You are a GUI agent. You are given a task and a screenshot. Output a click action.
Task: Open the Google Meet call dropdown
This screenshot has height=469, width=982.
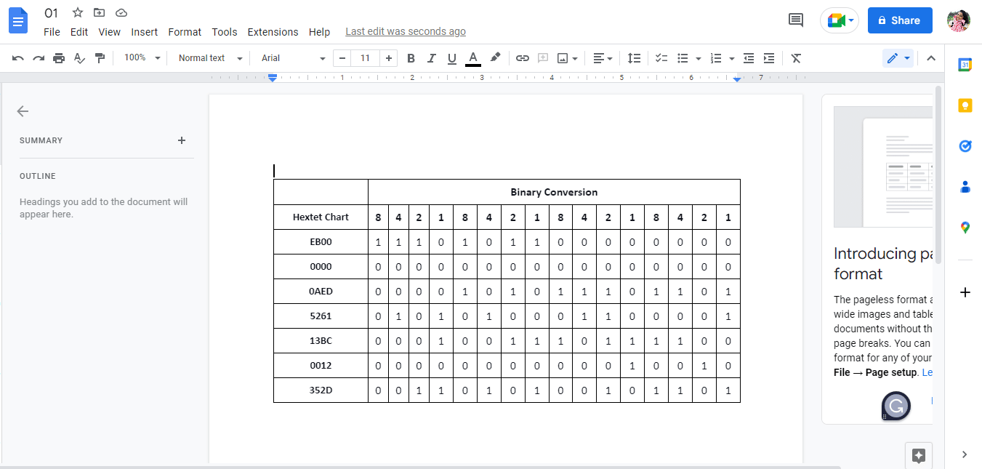840,20
